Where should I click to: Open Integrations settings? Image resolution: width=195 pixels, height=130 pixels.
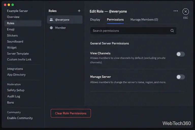click(15, 69)
